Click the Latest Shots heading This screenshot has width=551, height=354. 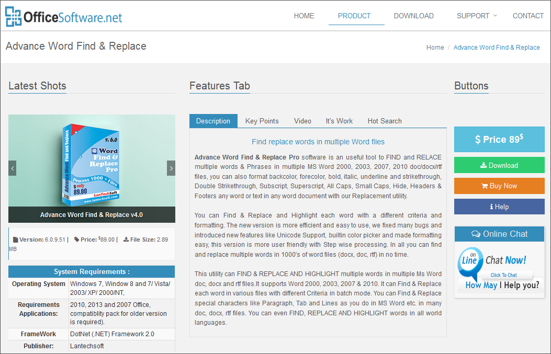coord(37,86)
